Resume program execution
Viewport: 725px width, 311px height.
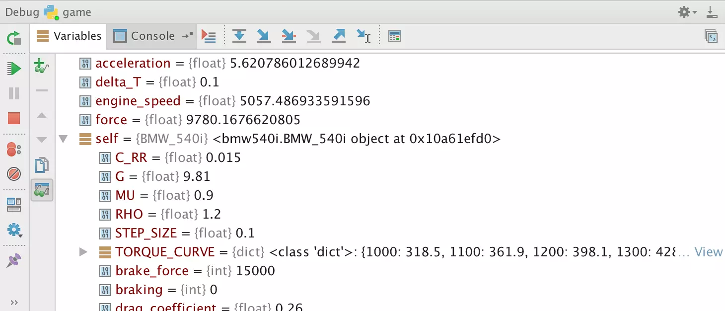[x=14, y=69]
